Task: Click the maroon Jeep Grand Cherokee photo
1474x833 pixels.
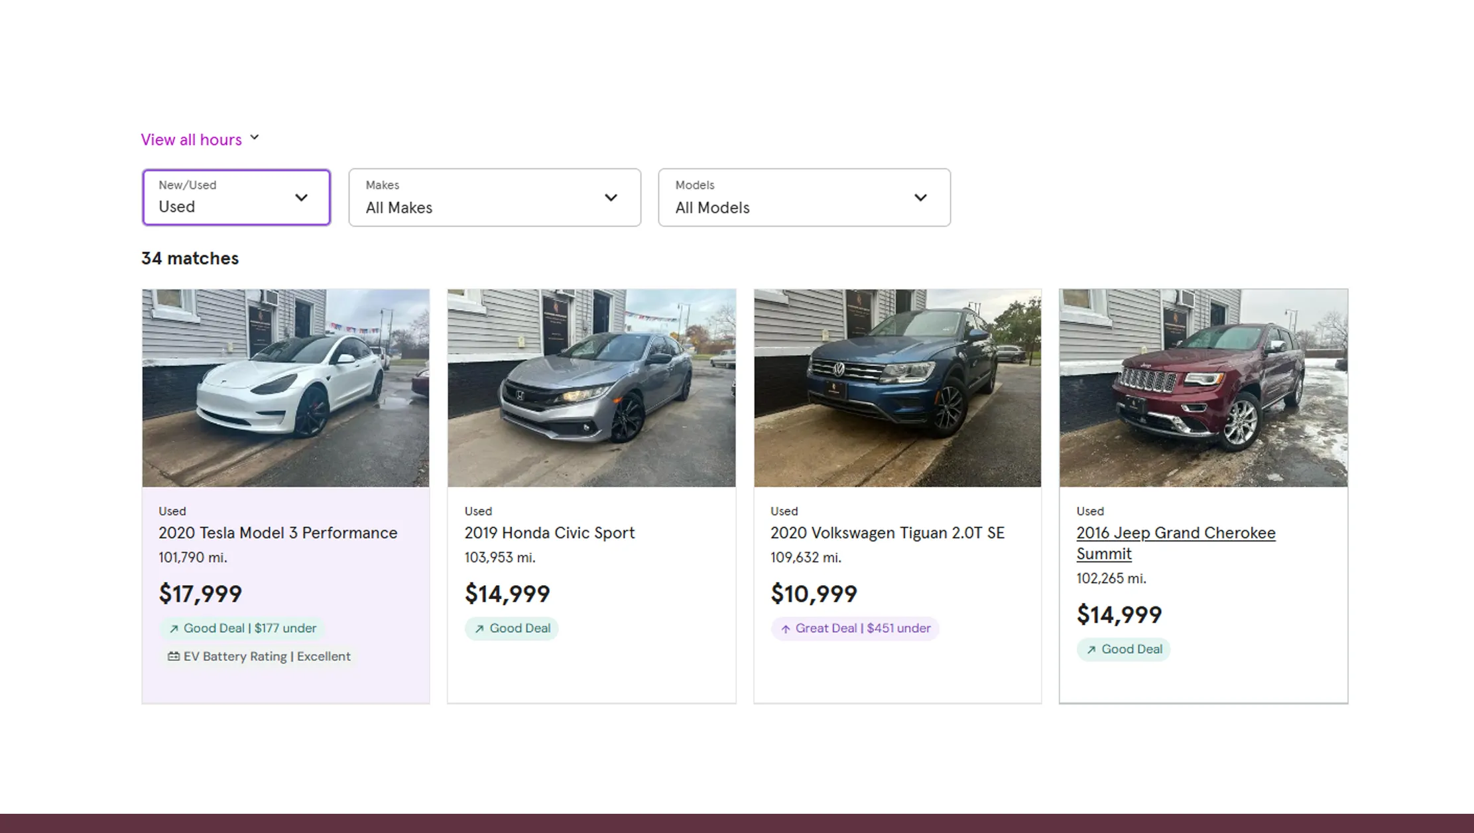Action: coord(1203,388)
